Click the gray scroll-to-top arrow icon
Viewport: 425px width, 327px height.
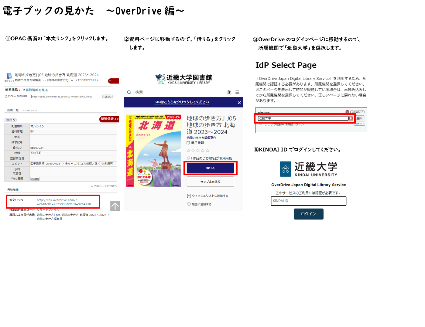tap(115, 206)
